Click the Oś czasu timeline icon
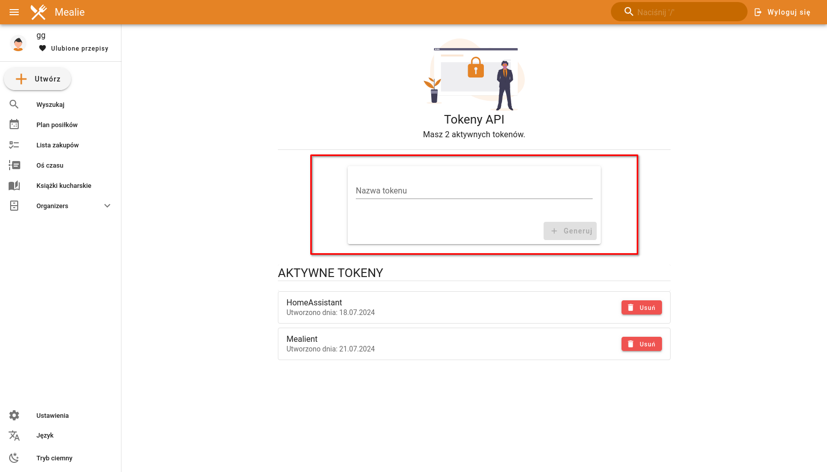This screenshot has width=827, height=472. coord(14,165)
